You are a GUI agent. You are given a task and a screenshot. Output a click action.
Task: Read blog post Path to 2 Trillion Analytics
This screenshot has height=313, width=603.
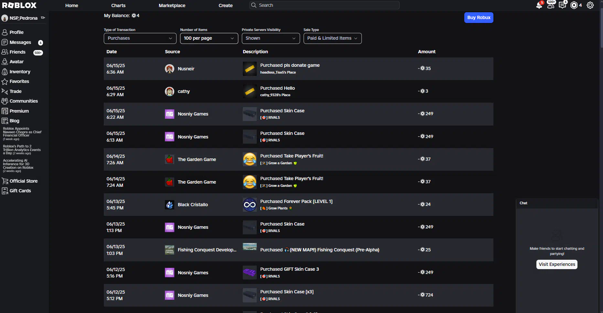point(22,150)
